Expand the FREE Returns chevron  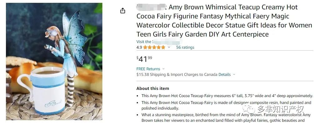click(x=164, y=69)
